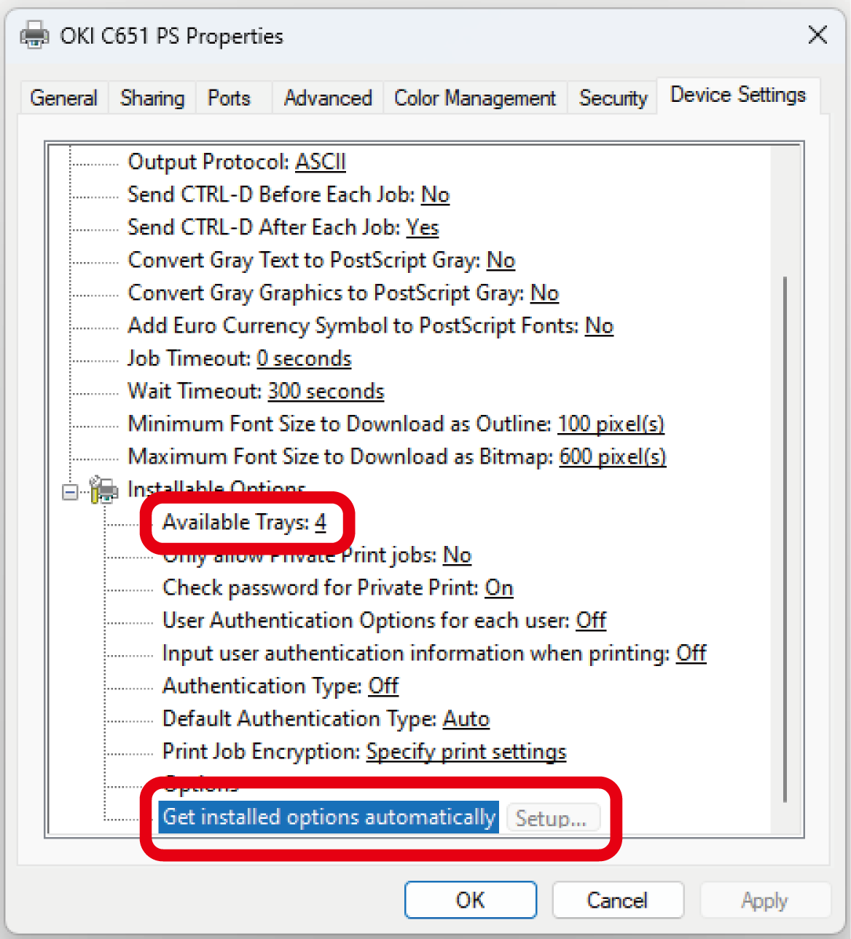Image resolution: width=851 pixels, height=939 pixels.
Task: Close the Properties dialog window
Action: [x=817, y=35]
